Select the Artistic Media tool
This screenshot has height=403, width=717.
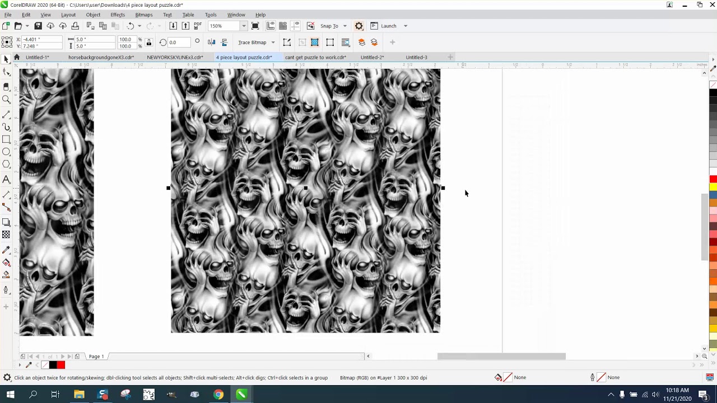(6, 127)
